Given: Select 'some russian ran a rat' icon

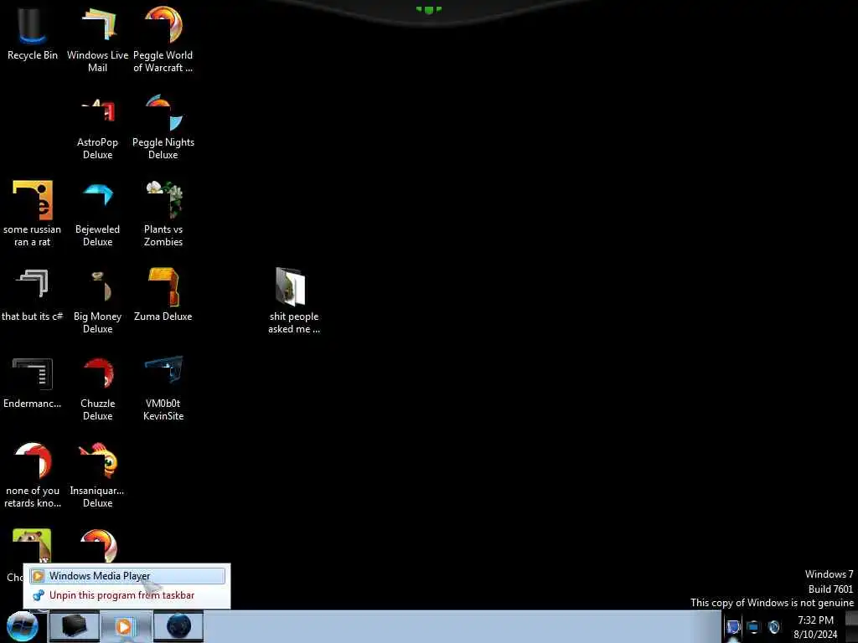Looking at the screenshot, I should pyautogui.click(x=32, y=213).
